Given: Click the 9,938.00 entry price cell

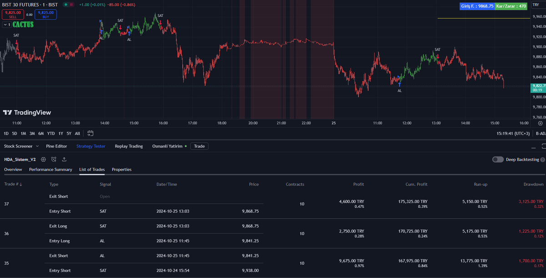Looking at the screenshot, I should click(250, 270).
